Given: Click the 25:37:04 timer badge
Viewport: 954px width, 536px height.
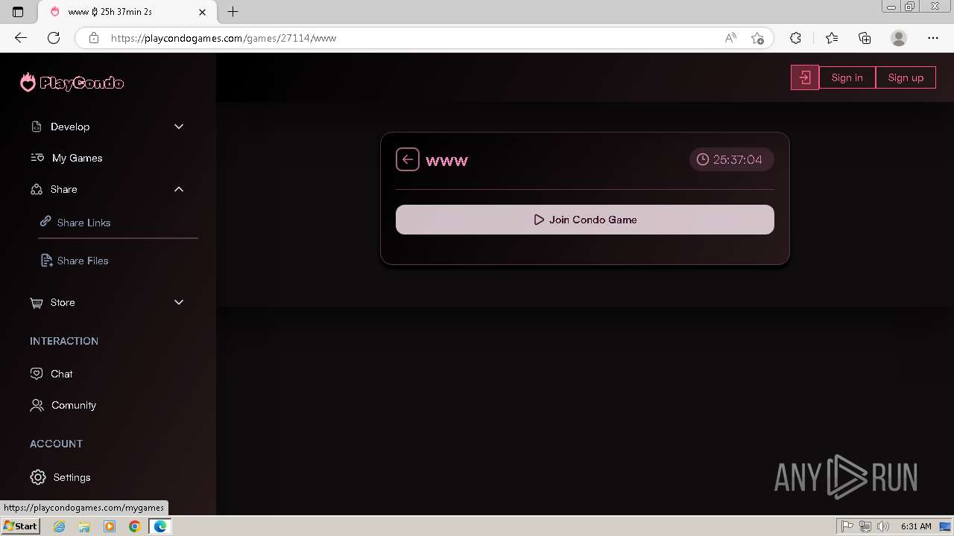Looking at the screenshot, I should (x=731, y=159).
